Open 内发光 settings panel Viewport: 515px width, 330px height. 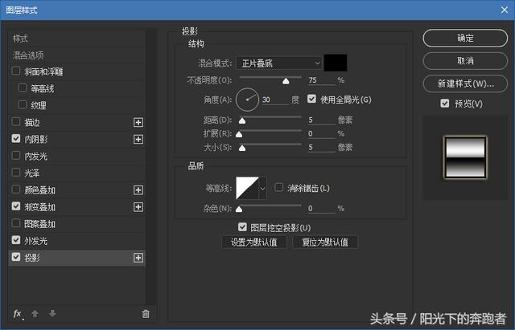point(35,157)
